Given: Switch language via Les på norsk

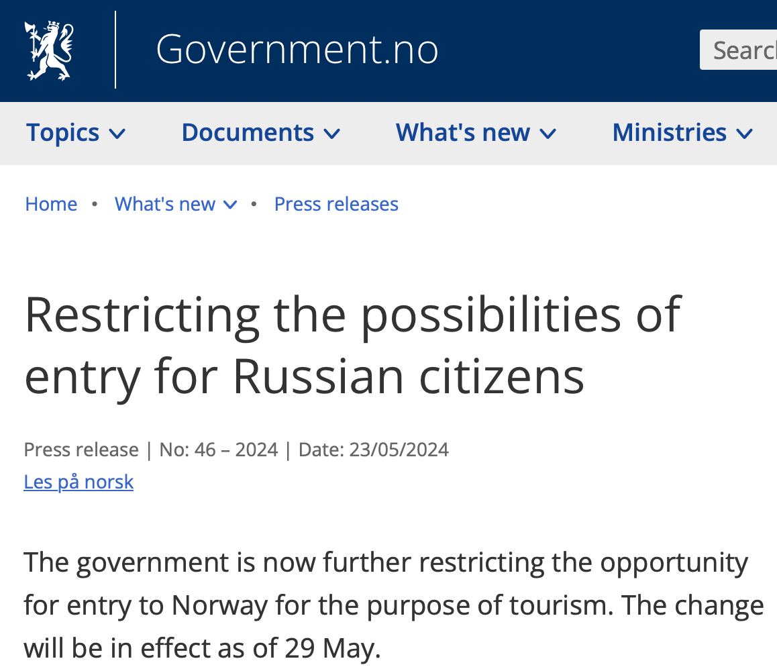Looking at the screenshot, I should click(x=79, y=482).
